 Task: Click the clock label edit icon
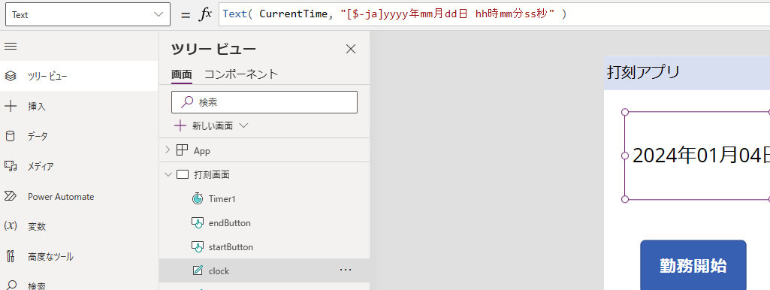(x=198, y=270)
